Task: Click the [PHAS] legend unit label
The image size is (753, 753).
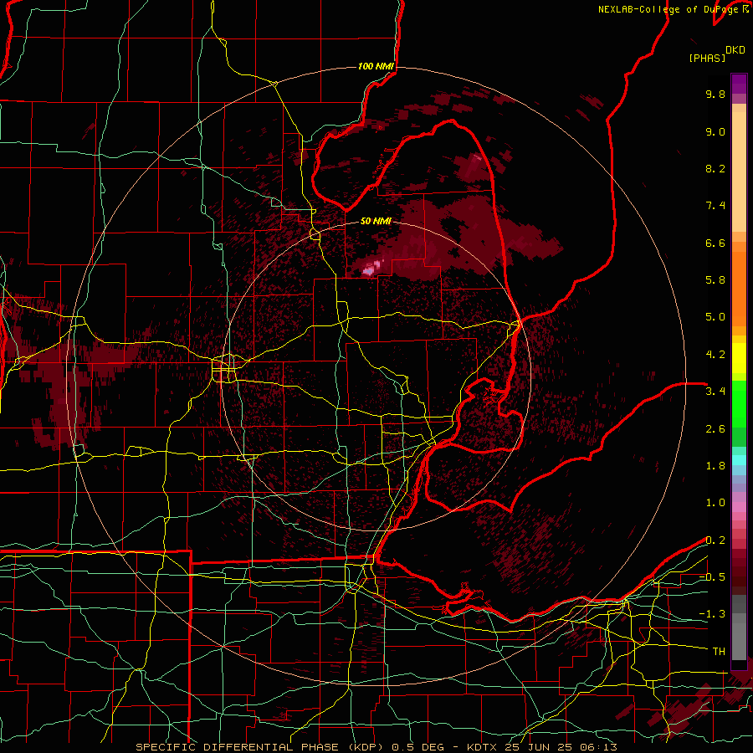Action: coord(707,59)
